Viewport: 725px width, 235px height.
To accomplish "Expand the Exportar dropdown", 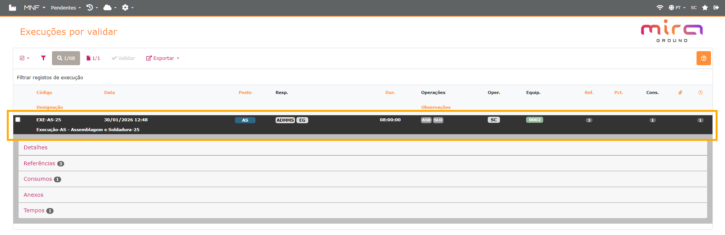I will click(163, 58).
